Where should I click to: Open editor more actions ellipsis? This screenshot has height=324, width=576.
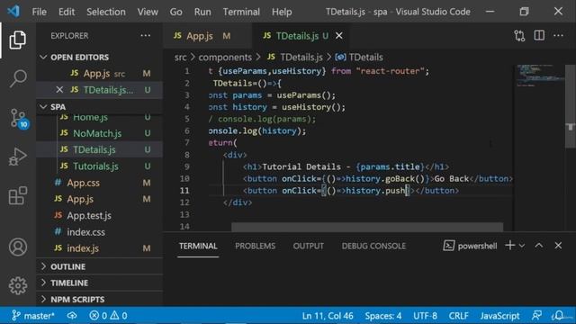(x=558, y=36)
